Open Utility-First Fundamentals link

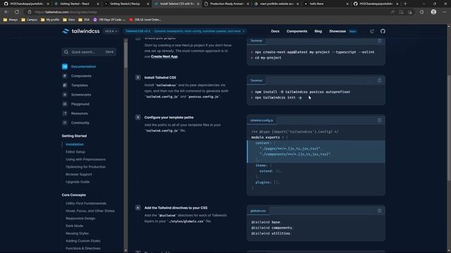coord(86,203)
